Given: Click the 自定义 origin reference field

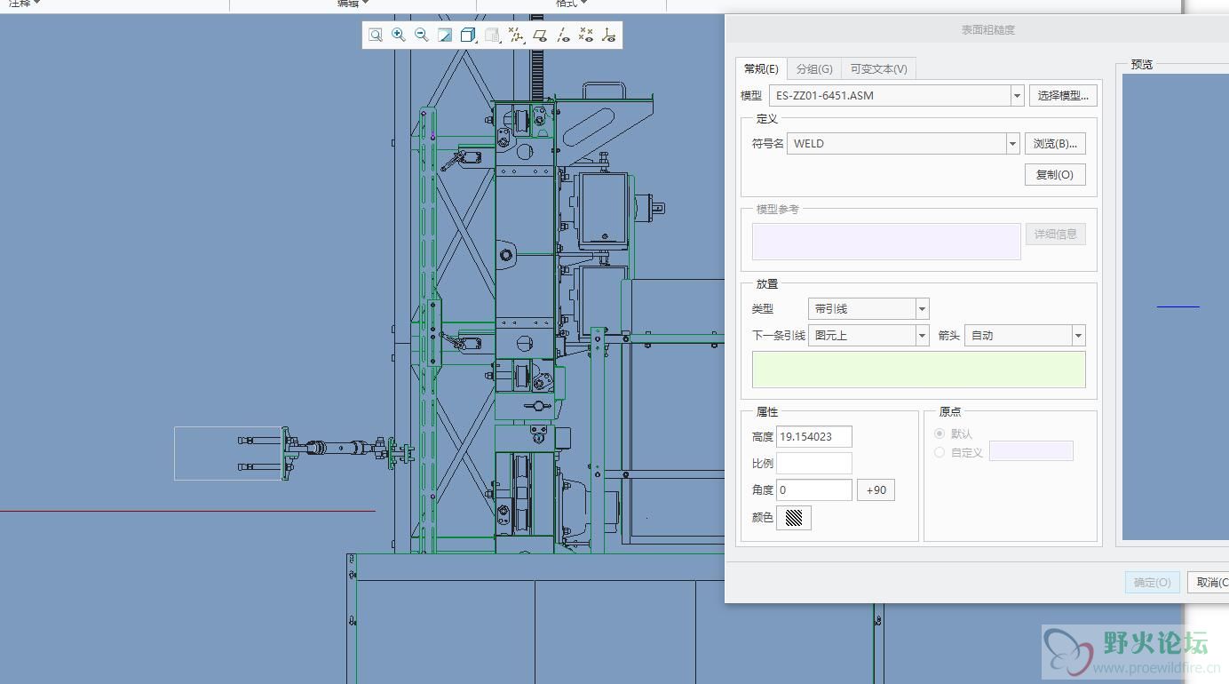Looking at the screenshot, I should coord(1031,451).
